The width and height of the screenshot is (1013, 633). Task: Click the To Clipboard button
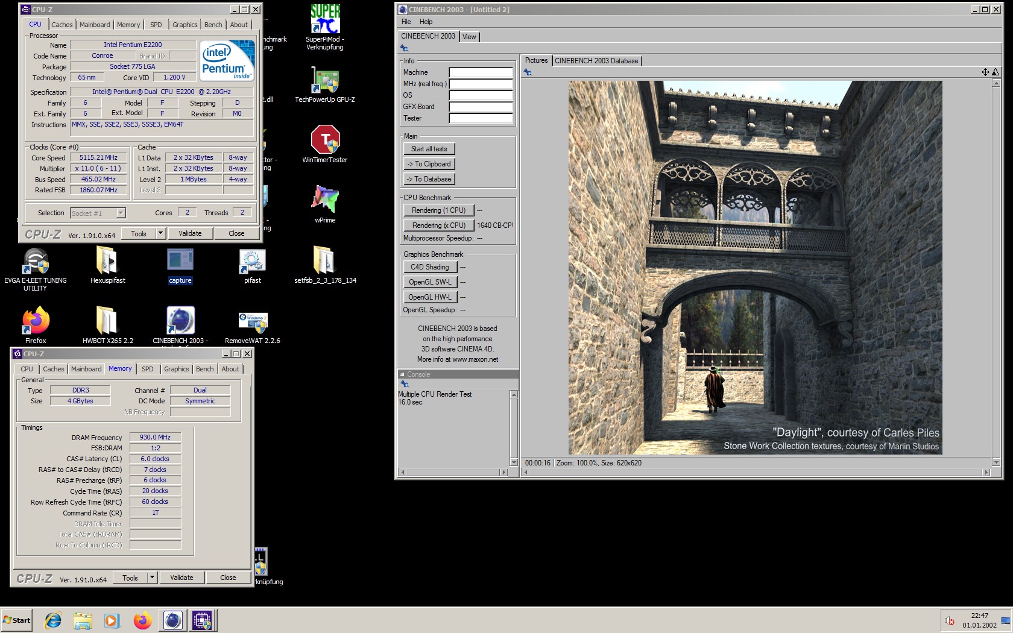coord(429,164)
